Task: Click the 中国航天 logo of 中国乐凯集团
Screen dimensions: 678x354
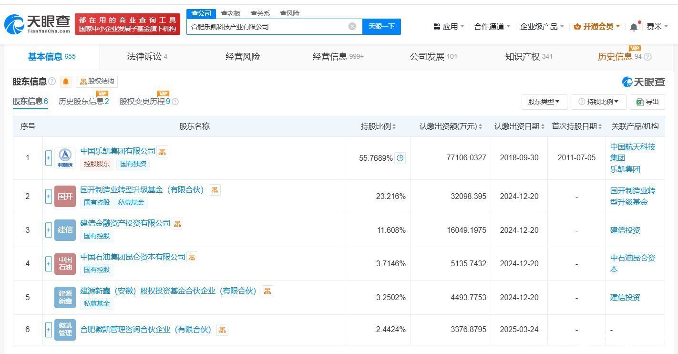Action: pyautogui.click(x=65, y=158)
